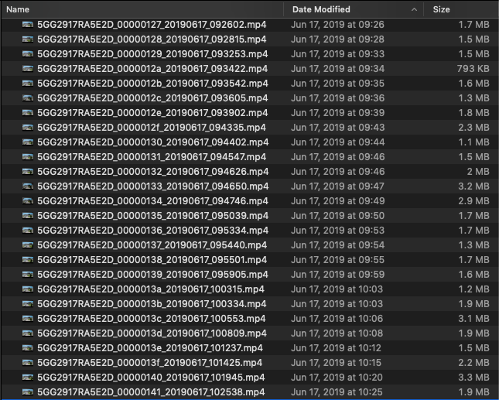Click video icon of file 0000013e_20190617_101237.mp4

28,348
